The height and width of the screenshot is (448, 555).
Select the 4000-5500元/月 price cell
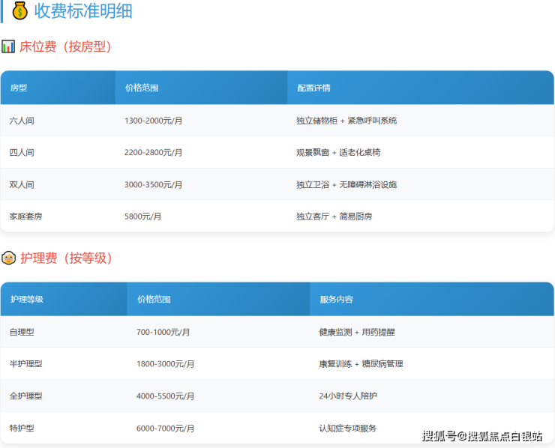click(165, 396)
